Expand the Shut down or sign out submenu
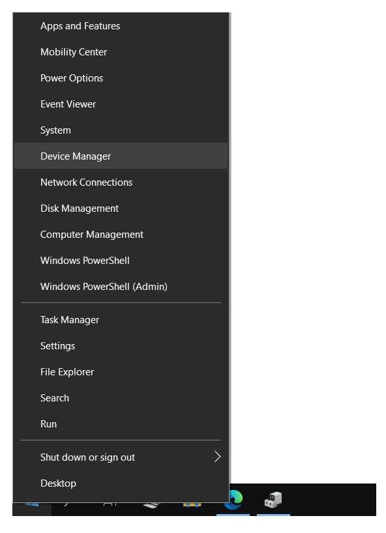 [121, 457]
